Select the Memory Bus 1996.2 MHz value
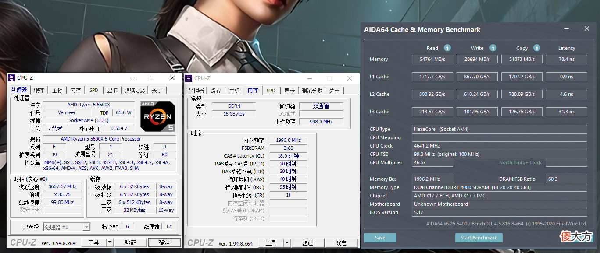Viewport: 600px width, 253px height. coord(433,179)
